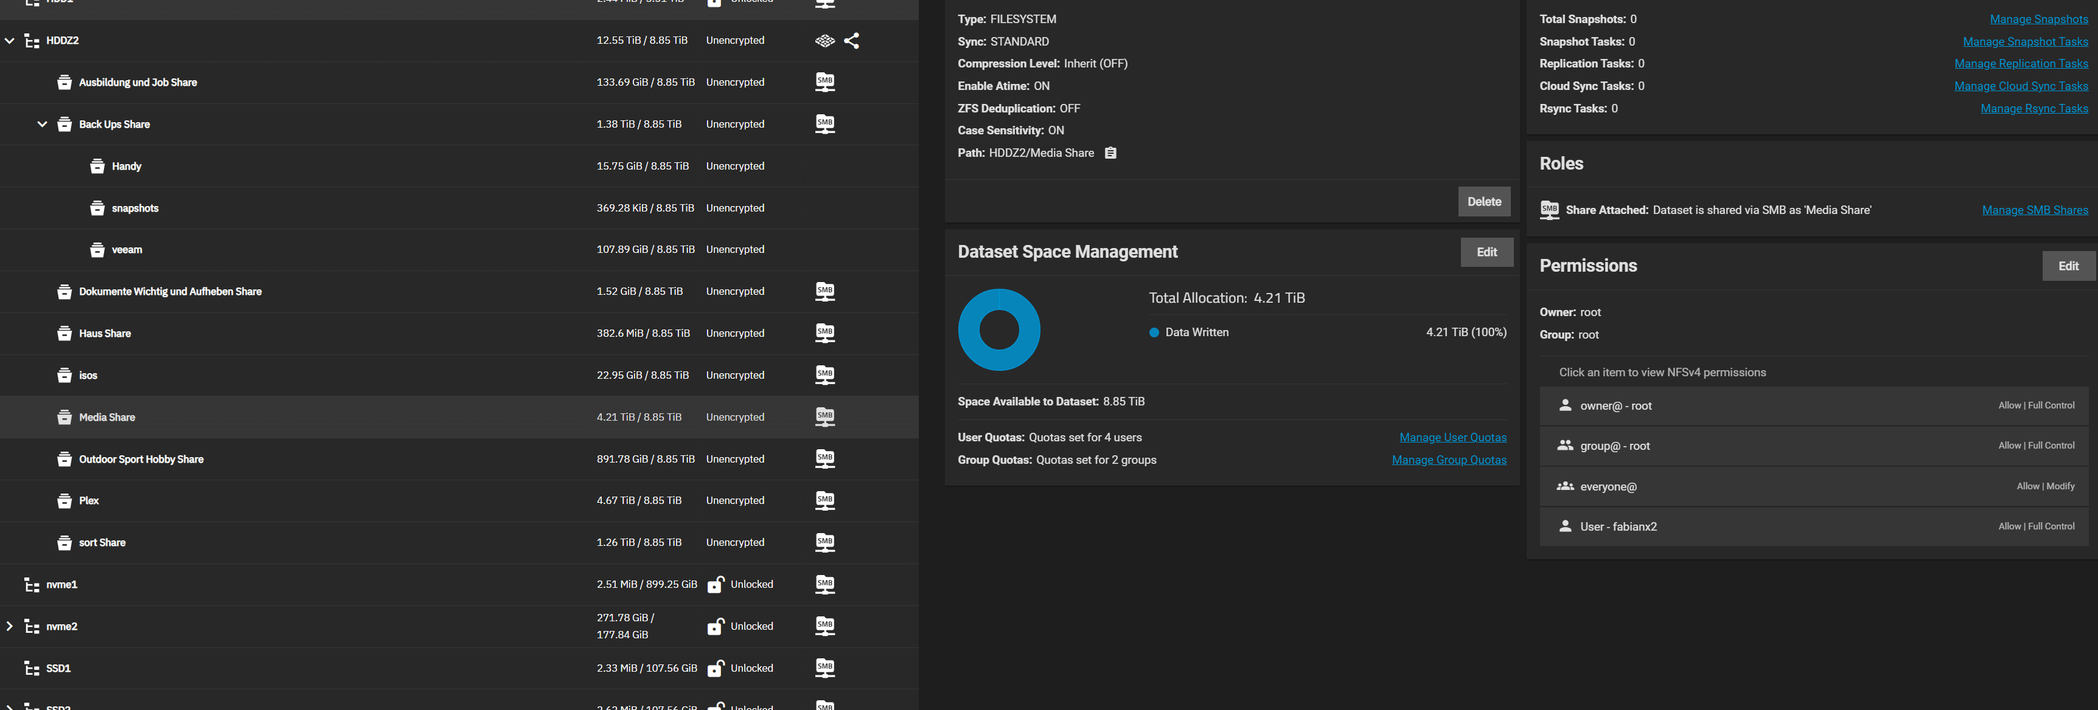The height and width of the screenshot is (710, 2098).
Task: Select Ausbildung und Job Share dataset
Action: pyautogui.click(x=459, y=82)
